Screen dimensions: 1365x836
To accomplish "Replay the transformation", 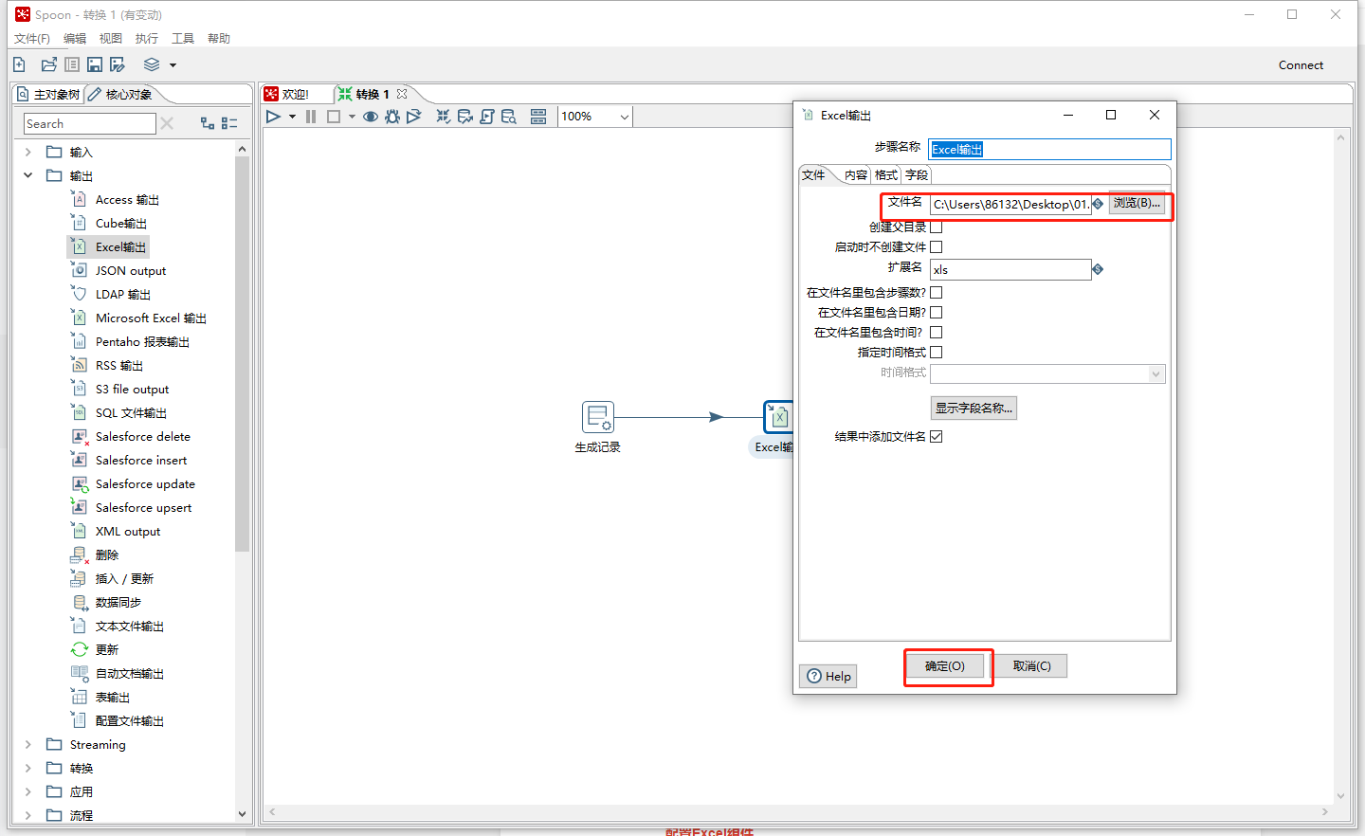I will coord(414,116).
